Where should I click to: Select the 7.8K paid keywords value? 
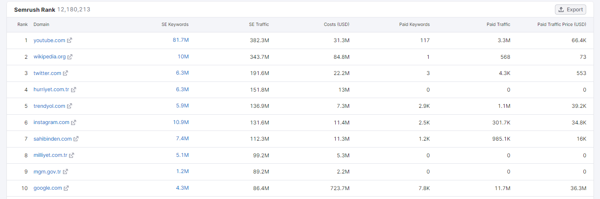pos(424,188)
